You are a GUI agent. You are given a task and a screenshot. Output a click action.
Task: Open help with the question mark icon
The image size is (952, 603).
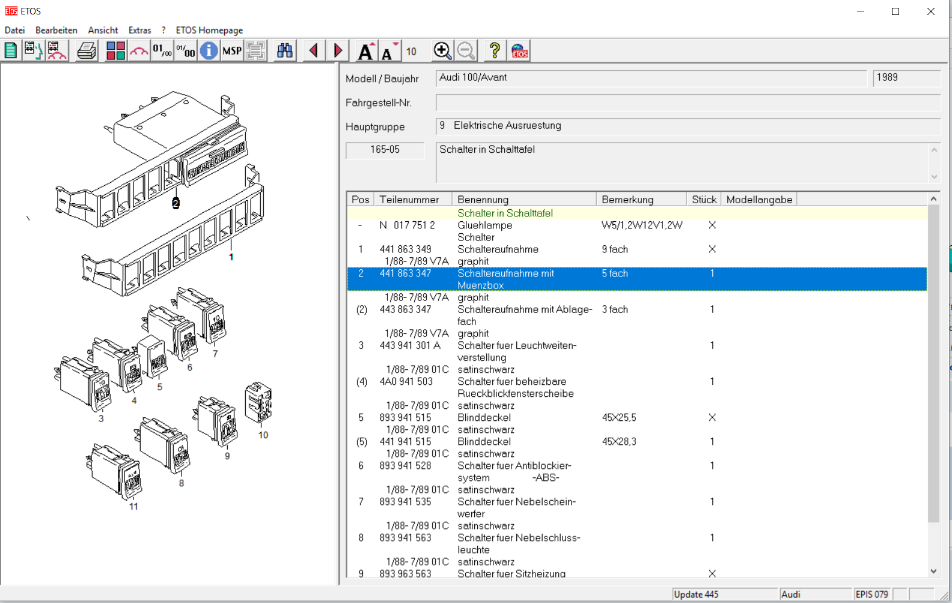(x=495, y=51)
